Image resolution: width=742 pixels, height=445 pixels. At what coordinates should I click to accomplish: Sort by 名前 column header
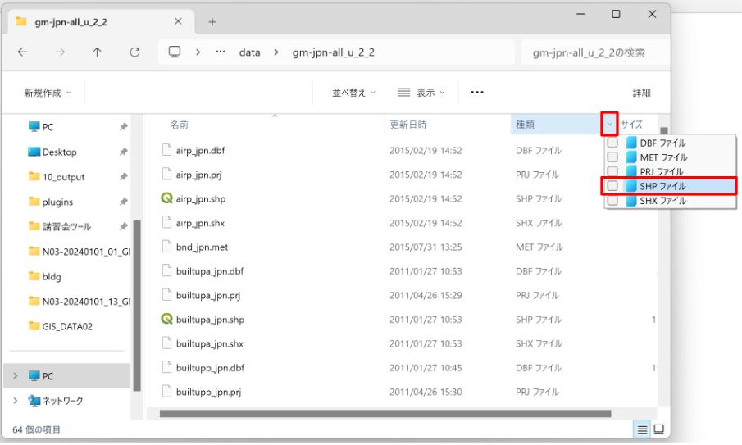click(x=180, y=125)
